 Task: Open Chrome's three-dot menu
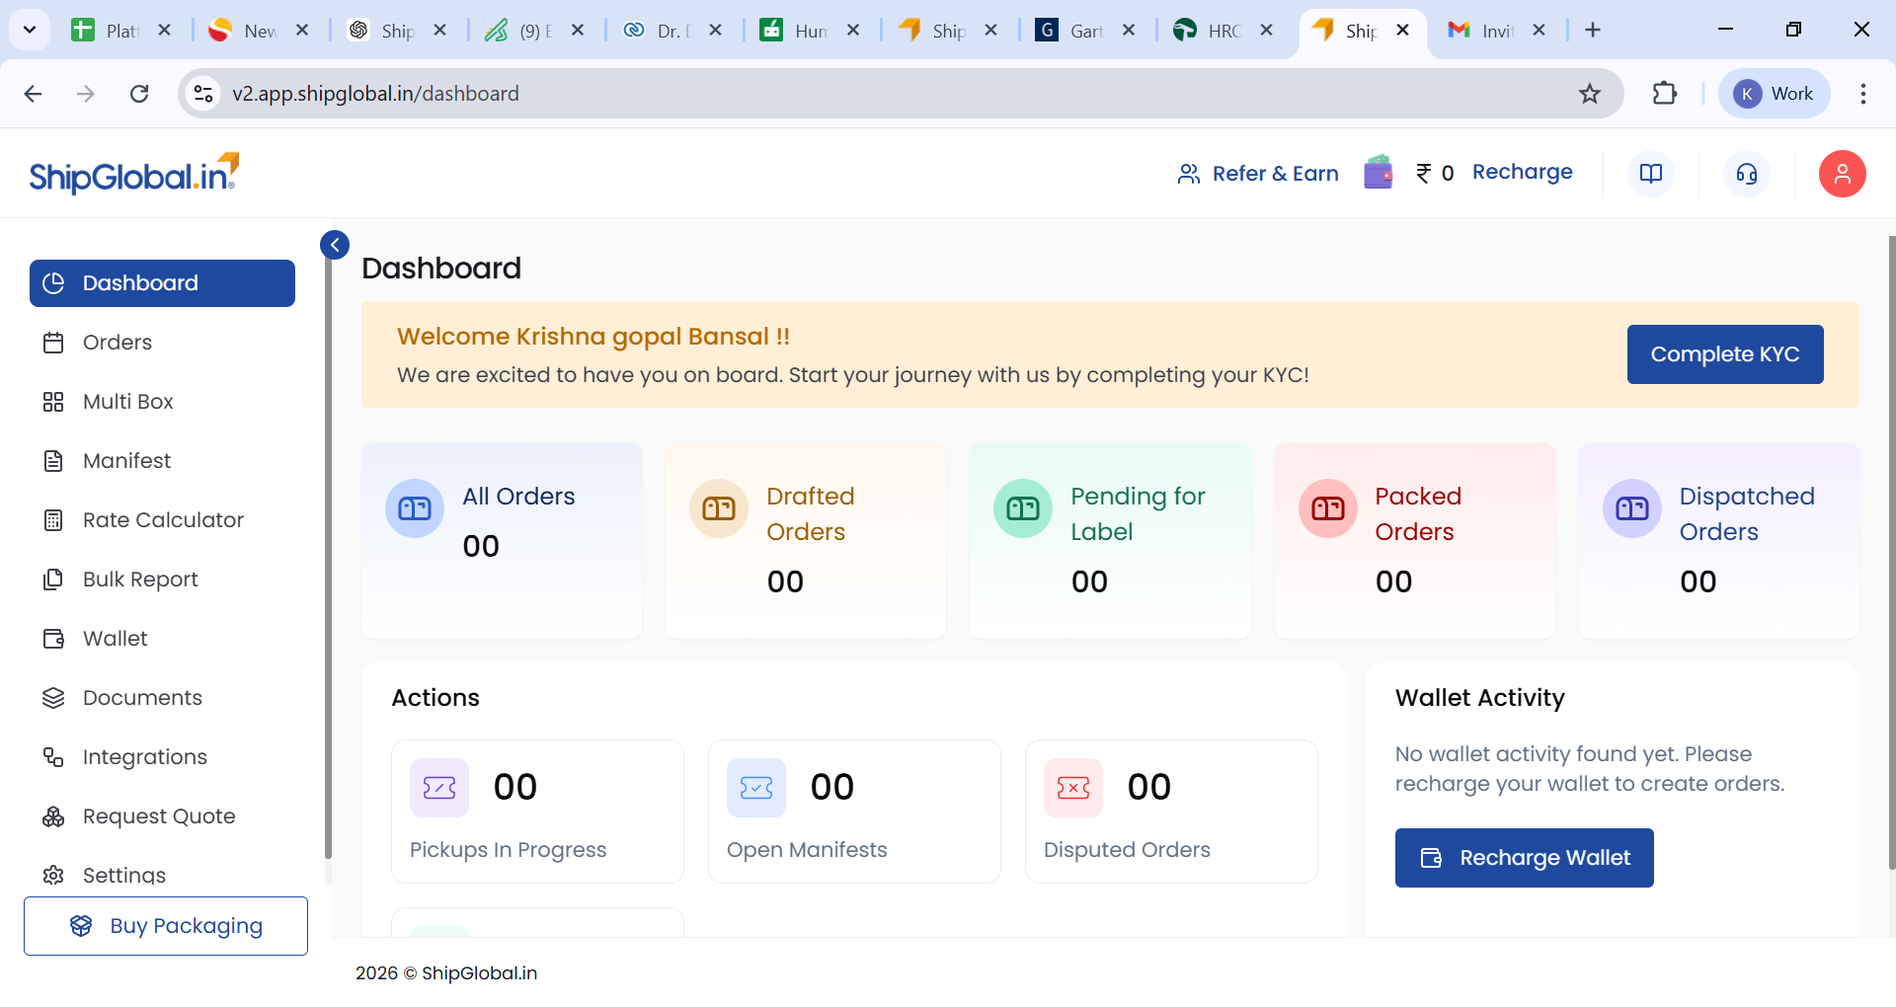pos(1864,94)
